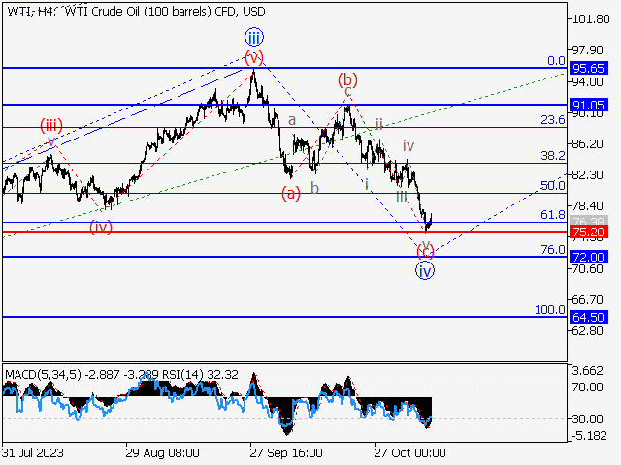The height and width of the screenshot is (465, 621).
Task: Click the Fibonacci 61.8 level label
Action: click(x=553, y=215)
